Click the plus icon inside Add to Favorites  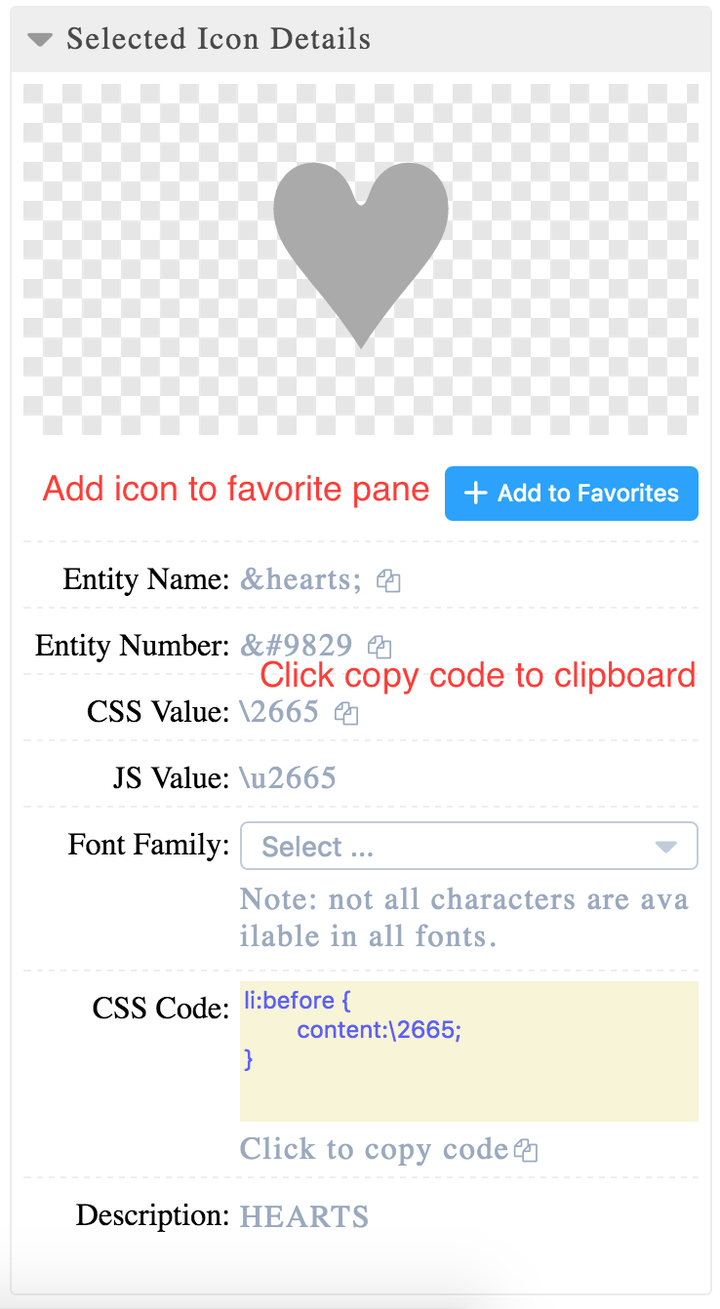(x=475, y=494)
